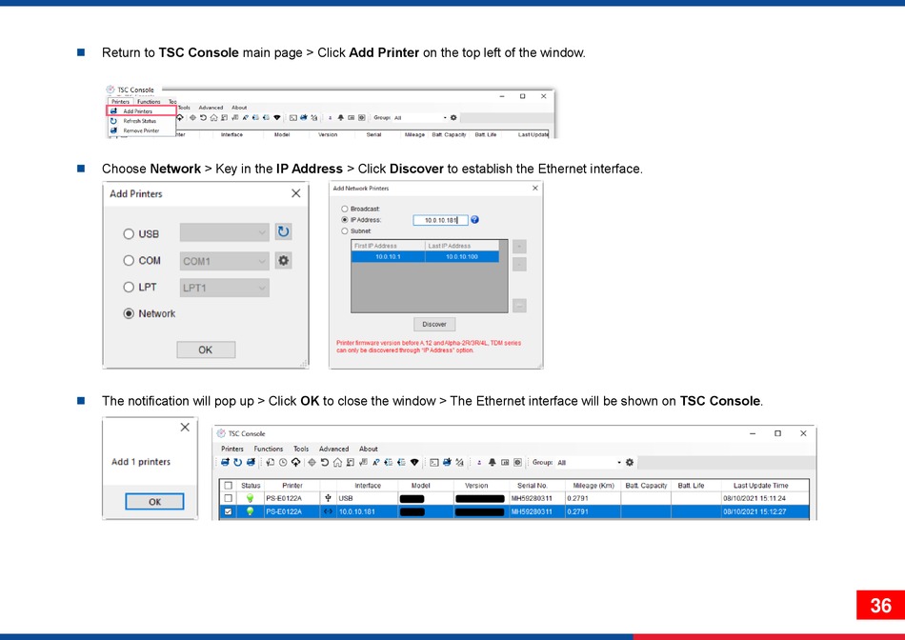Click command-prompt icon in console with open Printers menu
The image size is (905, 640).
click(x=293, y=118)
